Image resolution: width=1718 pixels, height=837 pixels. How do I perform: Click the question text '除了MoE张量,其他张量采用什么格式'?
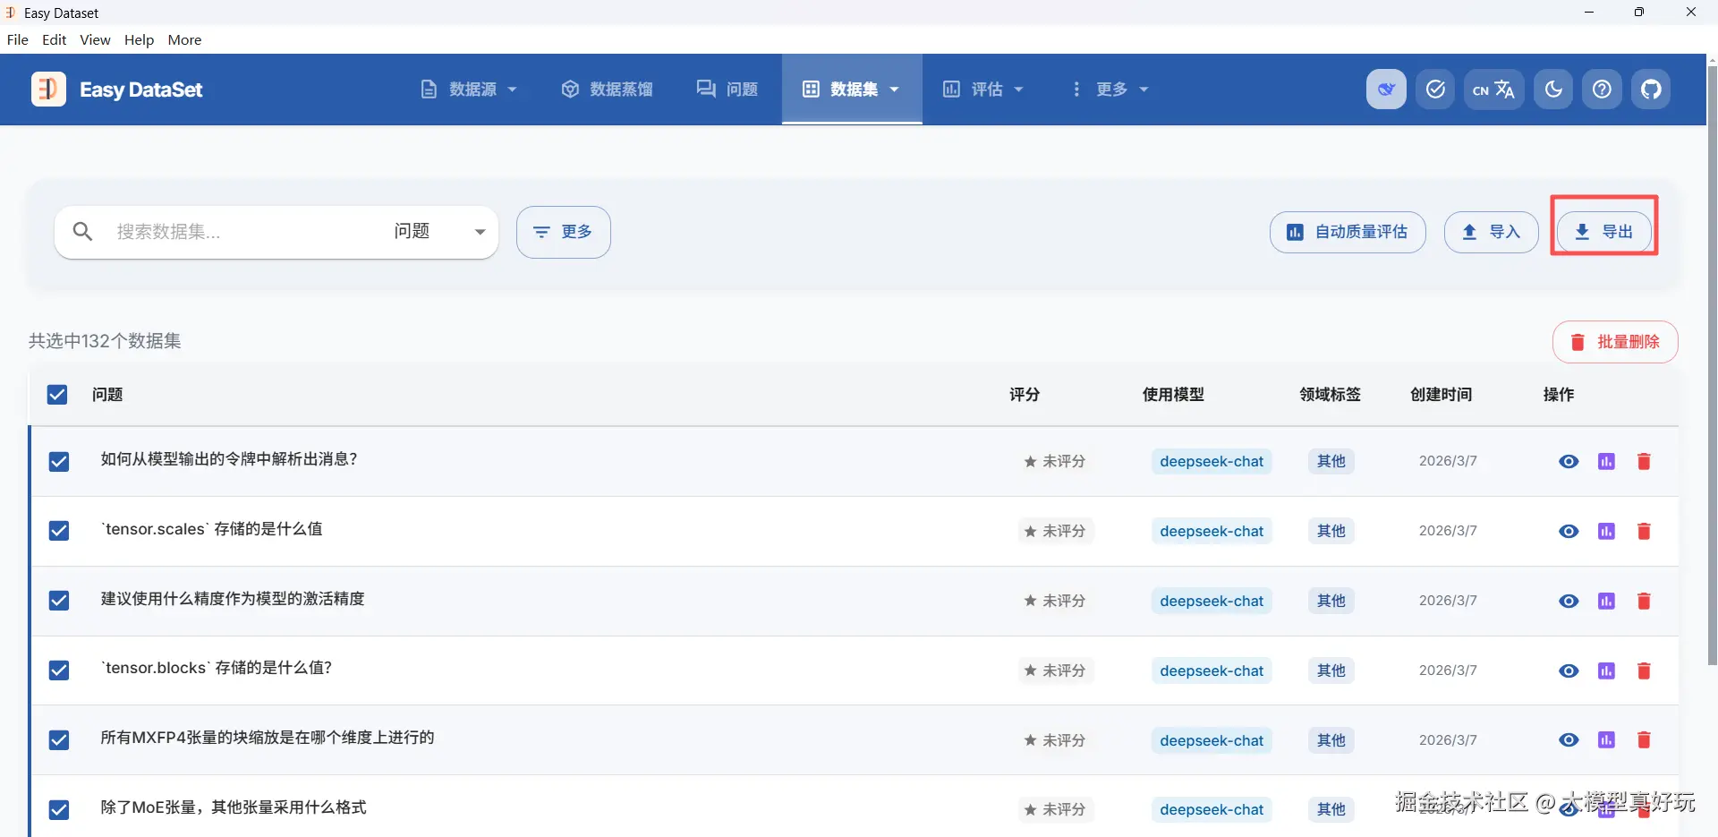[234, 807]
